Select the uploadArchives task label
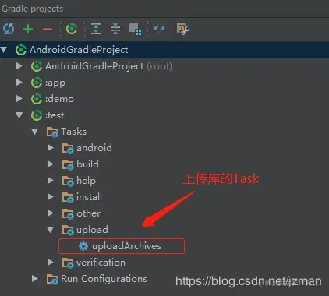The height and width of the screenshot is (296, 329). pyautogui.click(x=126, y=246)
